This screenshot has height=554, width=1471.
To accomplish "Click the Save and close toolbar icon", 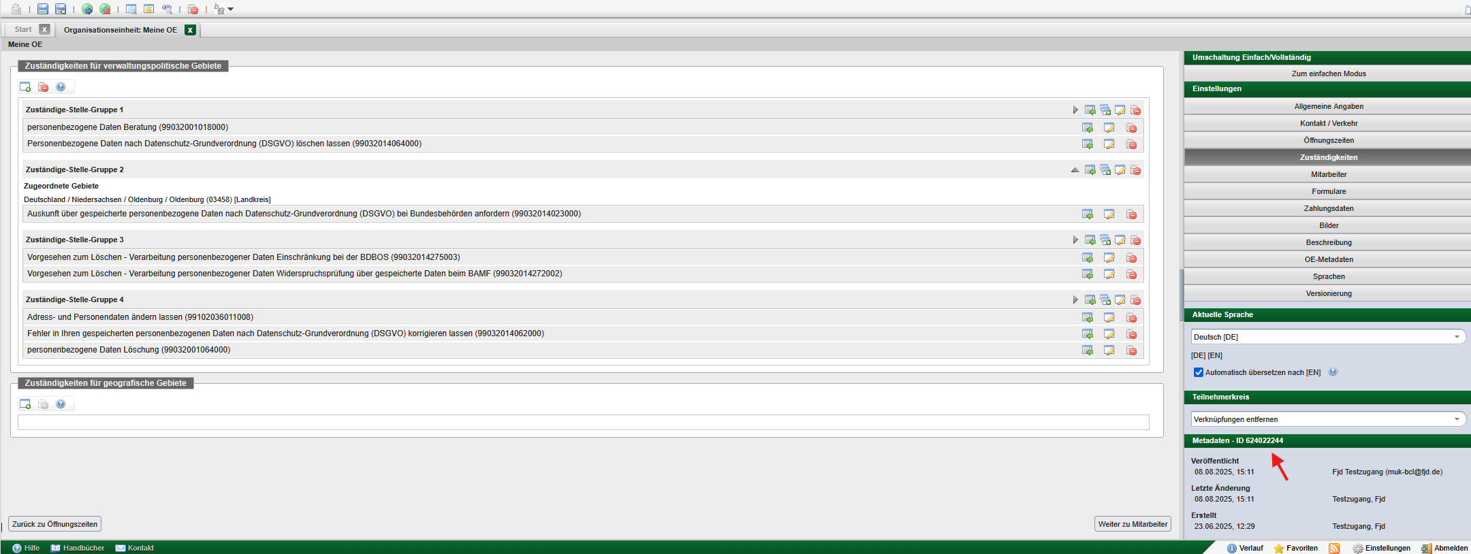I will click(61, 9).
